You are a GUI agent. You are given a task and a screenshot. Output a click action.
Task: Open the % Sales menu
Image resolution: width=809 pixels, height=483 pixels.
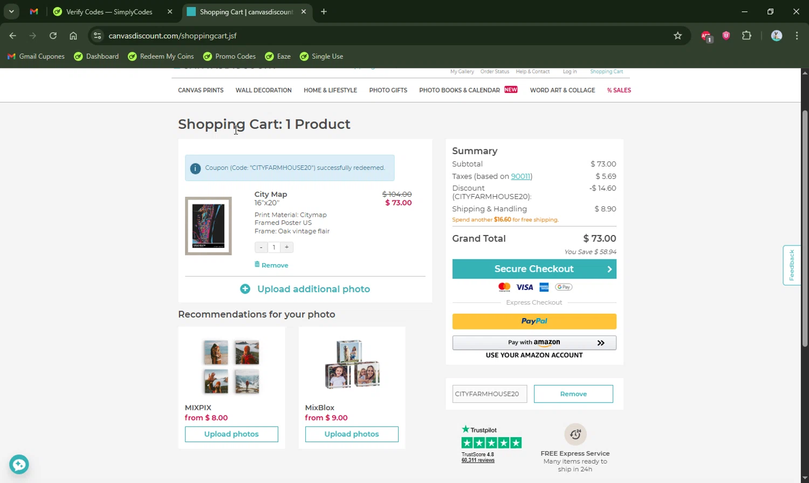click(619, 90)
